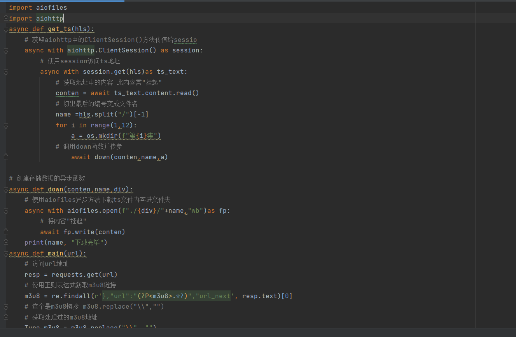Image resolution: width=516 pixels, height=337 pixels.
Task: Click the comment '# 获取处理过的m3u8地址'
Action: click(x=61, y=318)
